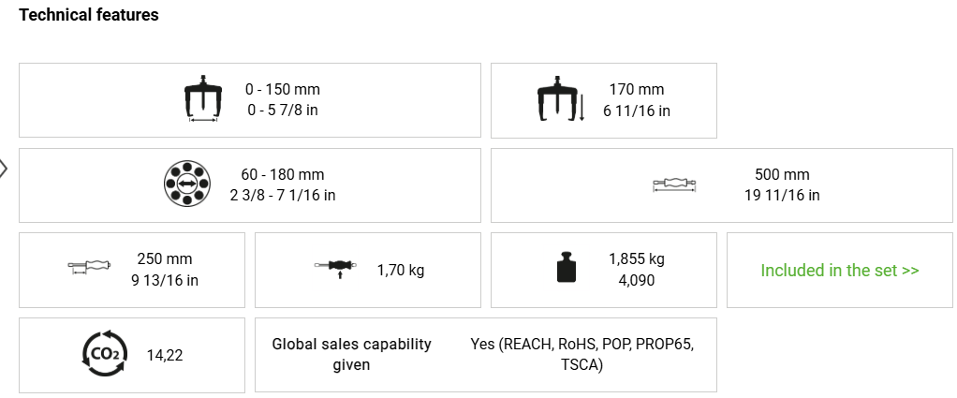Image resolution: width=957 pixels, height=398 pixels.
Task: Click the '9 13/16 in' measurement text
Action: (x=165, y=279)
